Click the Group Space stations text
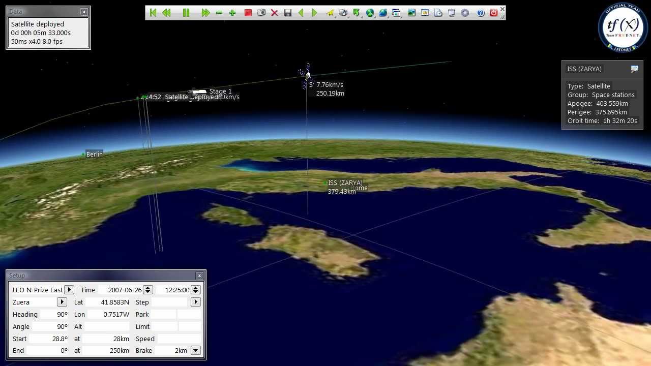 [601, 95]
